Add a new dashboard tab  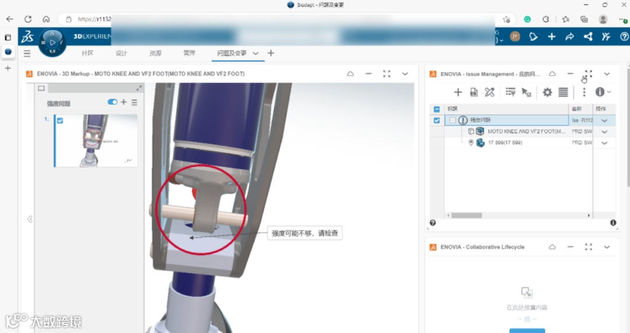(x=271, y=53)
